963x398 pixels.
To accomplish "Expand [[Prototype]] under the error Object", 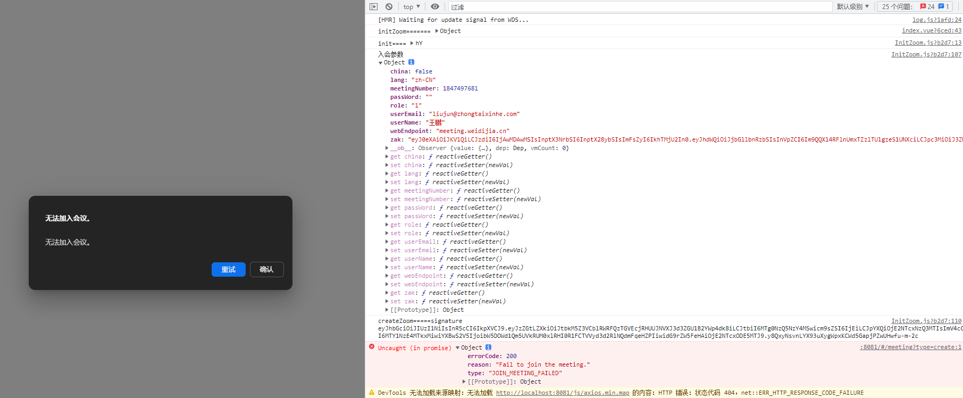I will point(464,382).
